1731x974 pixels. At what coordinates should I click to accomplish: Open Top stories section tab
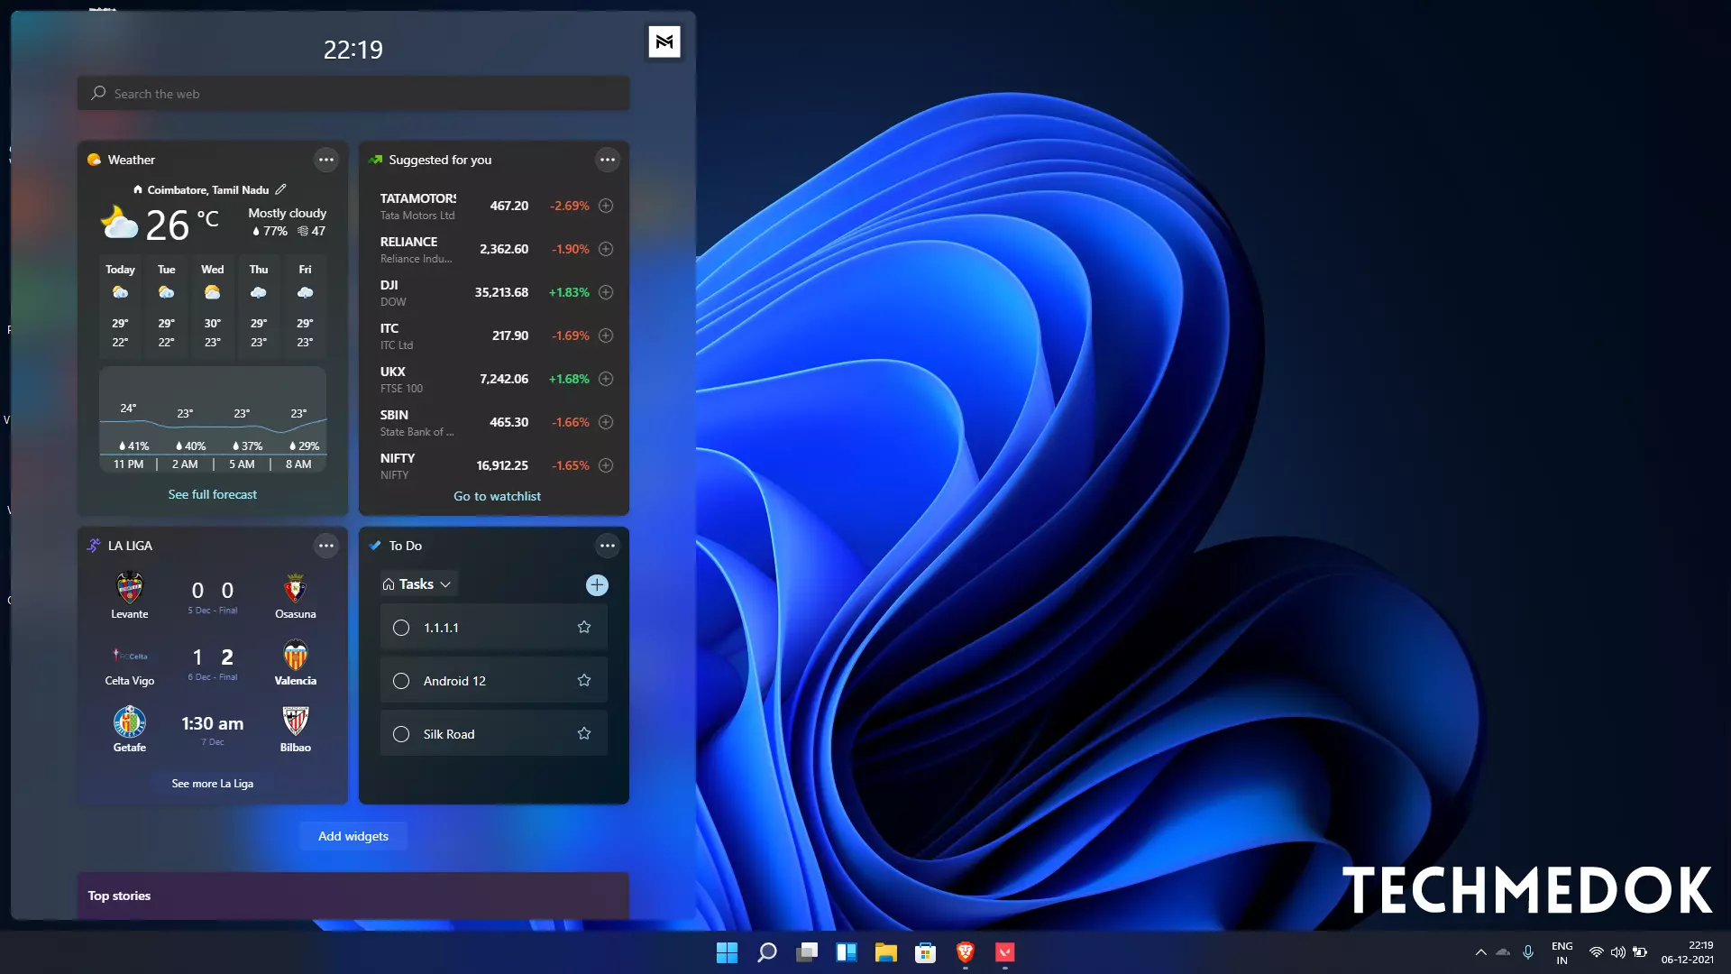coord(119,896)
